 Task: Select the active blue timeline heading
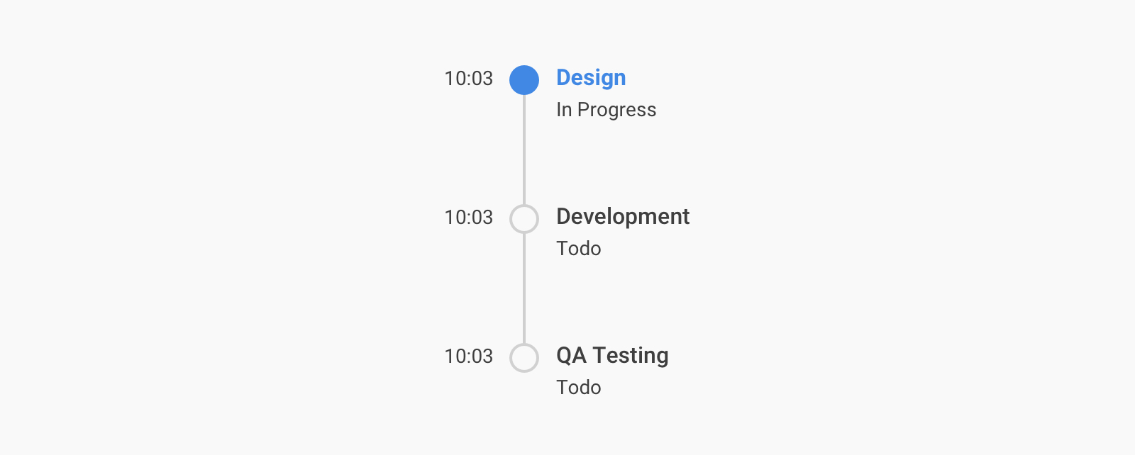pos(591,78)
